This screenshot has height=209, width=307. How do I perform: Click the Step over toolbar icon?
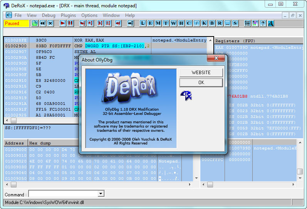(90, 23)
